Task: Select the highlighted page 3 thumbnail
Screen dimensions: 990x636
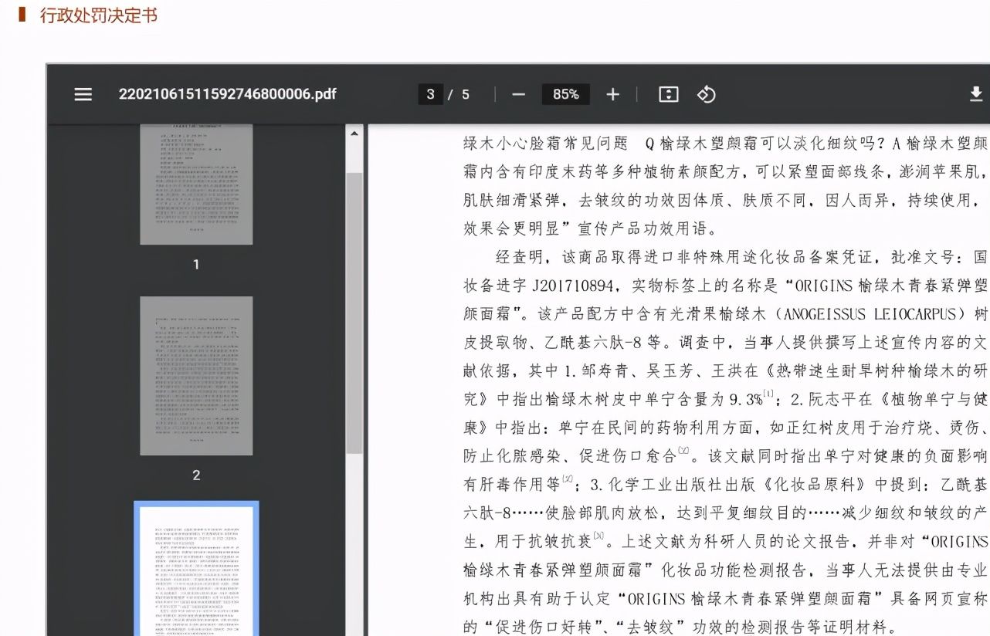Action: coord(196,570)
